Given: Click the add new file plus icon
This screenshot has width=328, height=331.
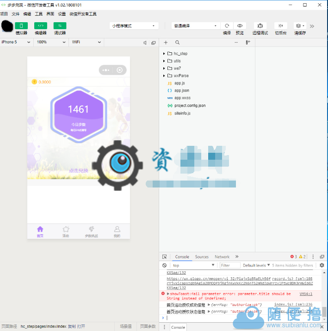Looking at the screenshot, I should (166, 43).
